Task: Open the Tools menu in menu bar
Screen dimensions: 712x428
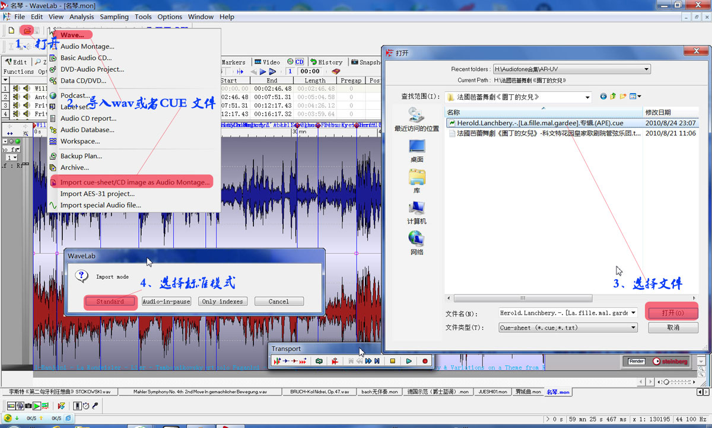Action: tap(143, 17)
